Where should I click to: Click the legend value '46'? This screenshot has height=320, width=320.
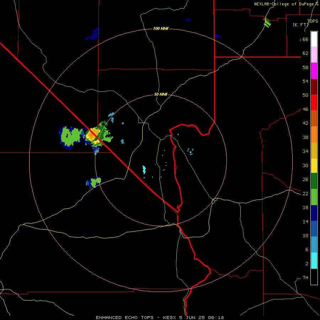[x=305, y=110]
